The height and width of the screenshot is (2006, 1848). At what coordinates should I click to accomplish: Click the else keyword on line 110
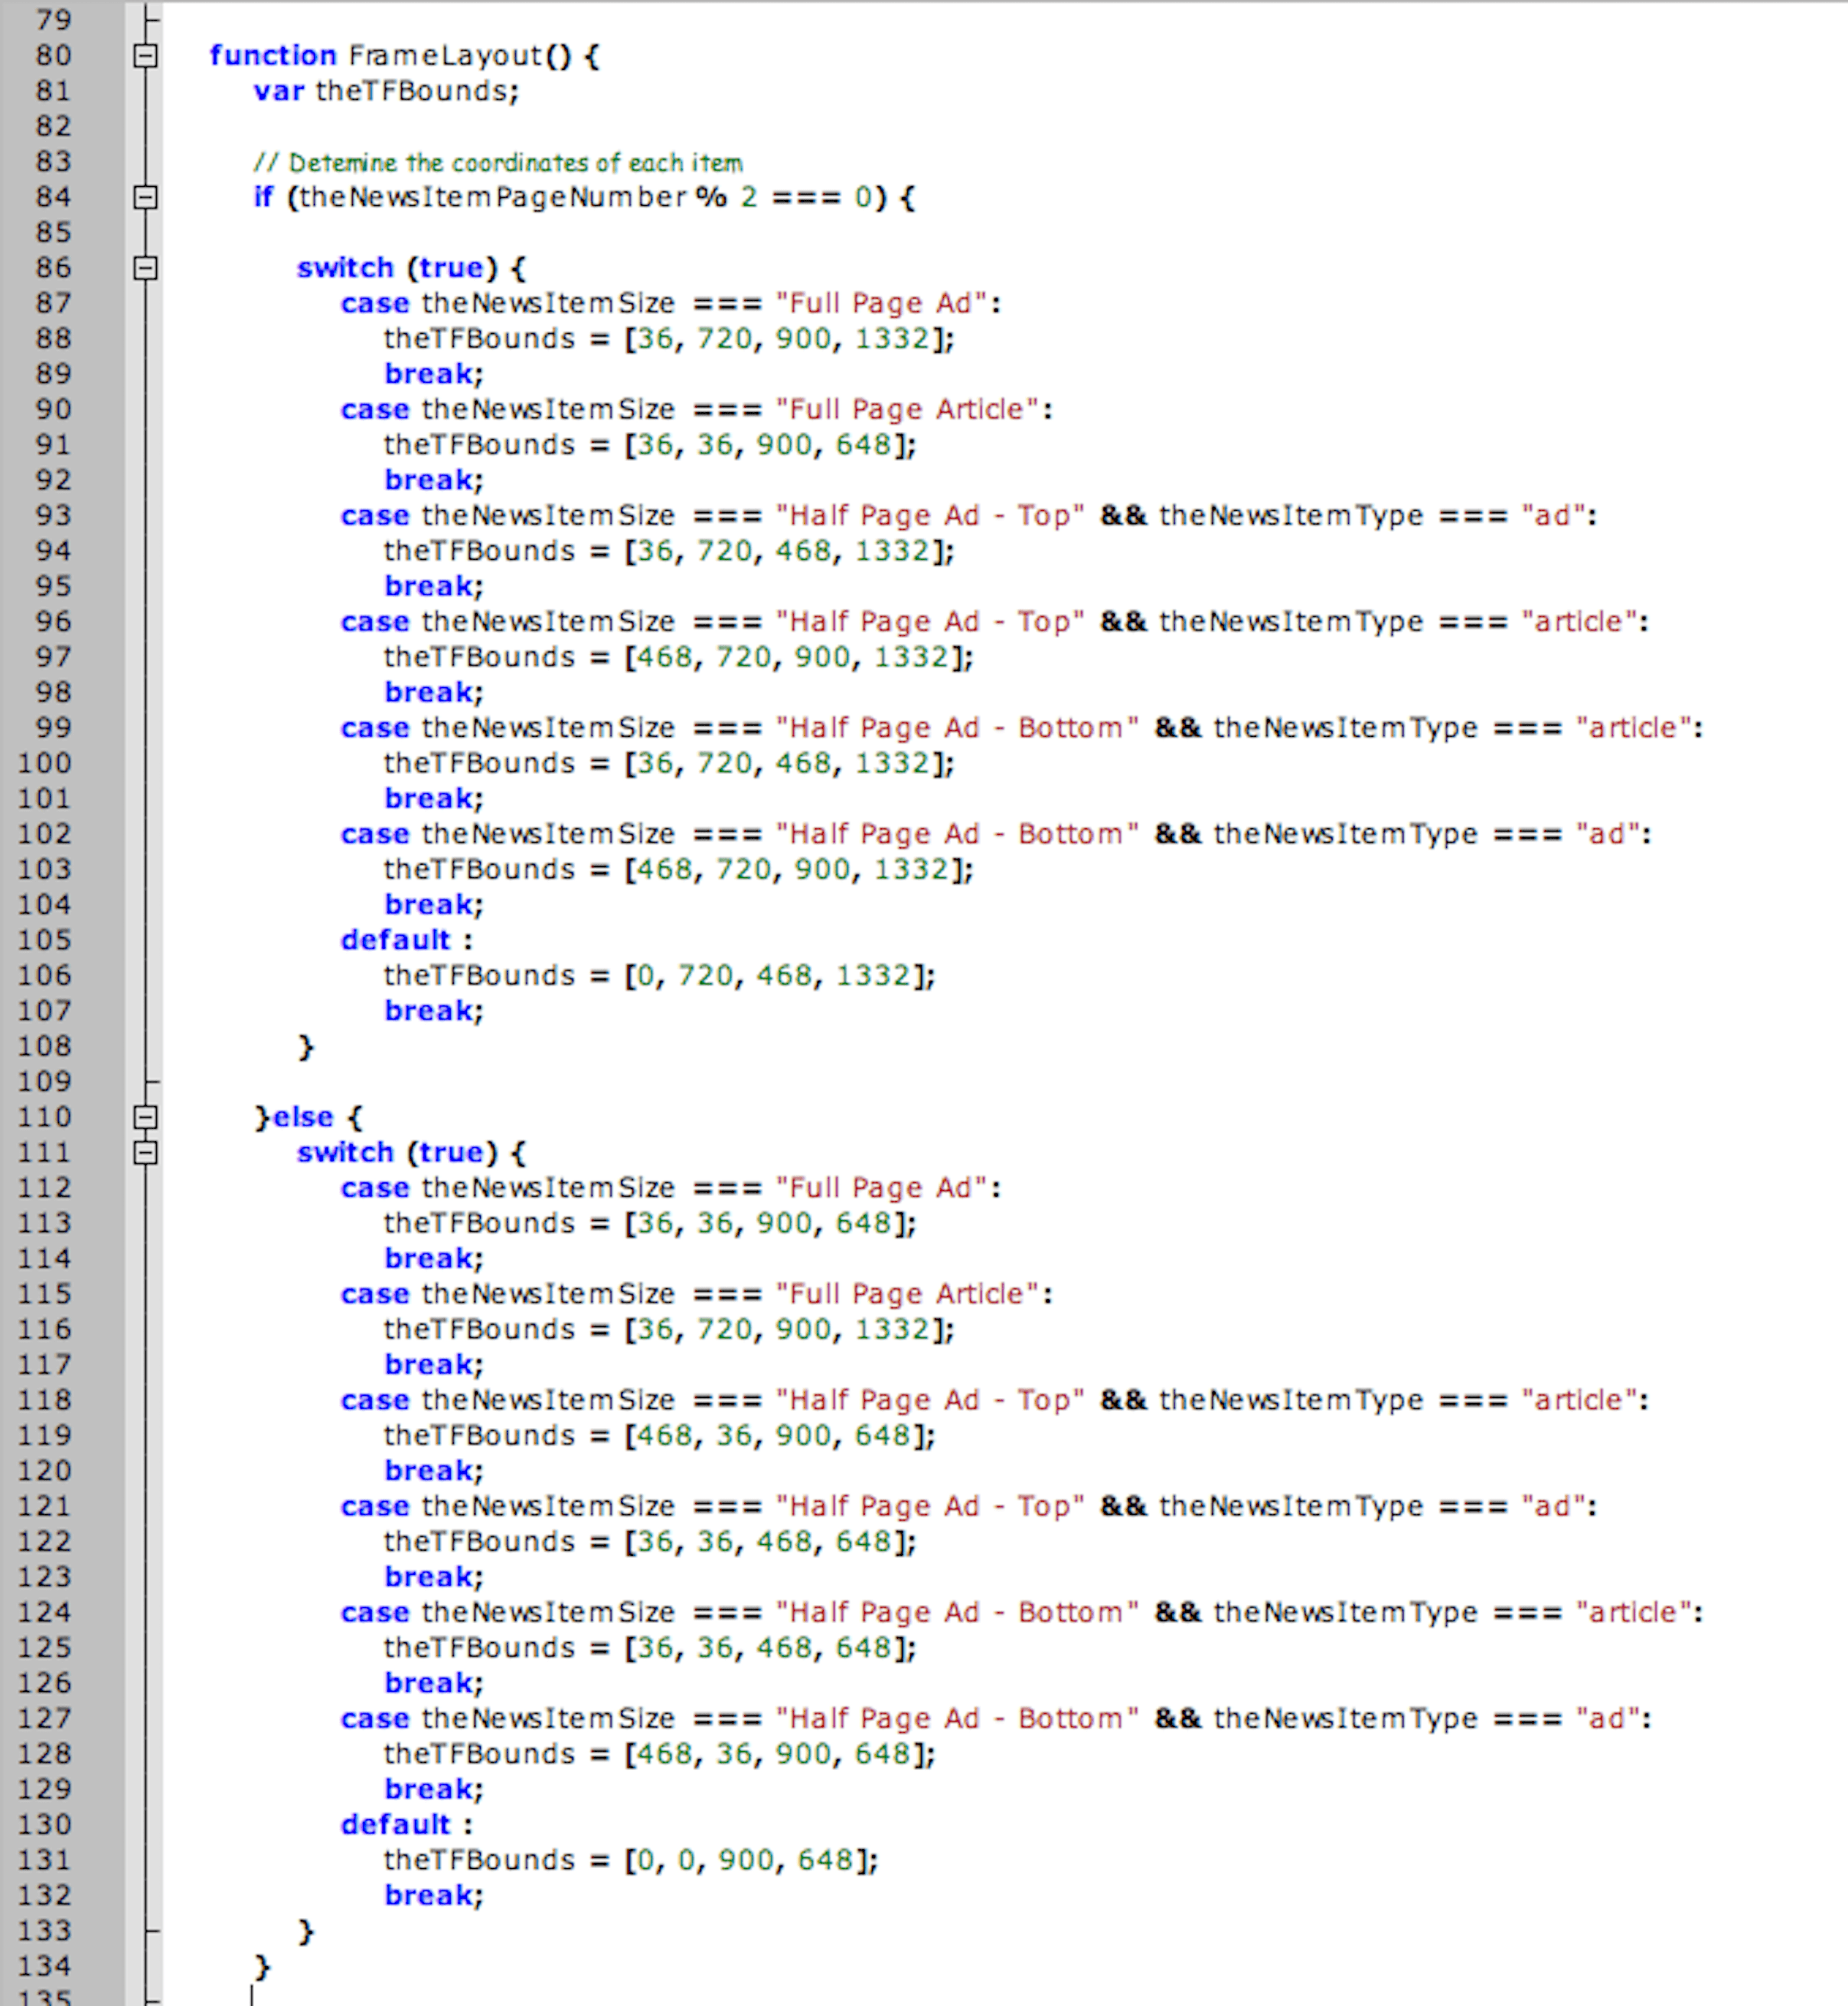pos(303,1117)
